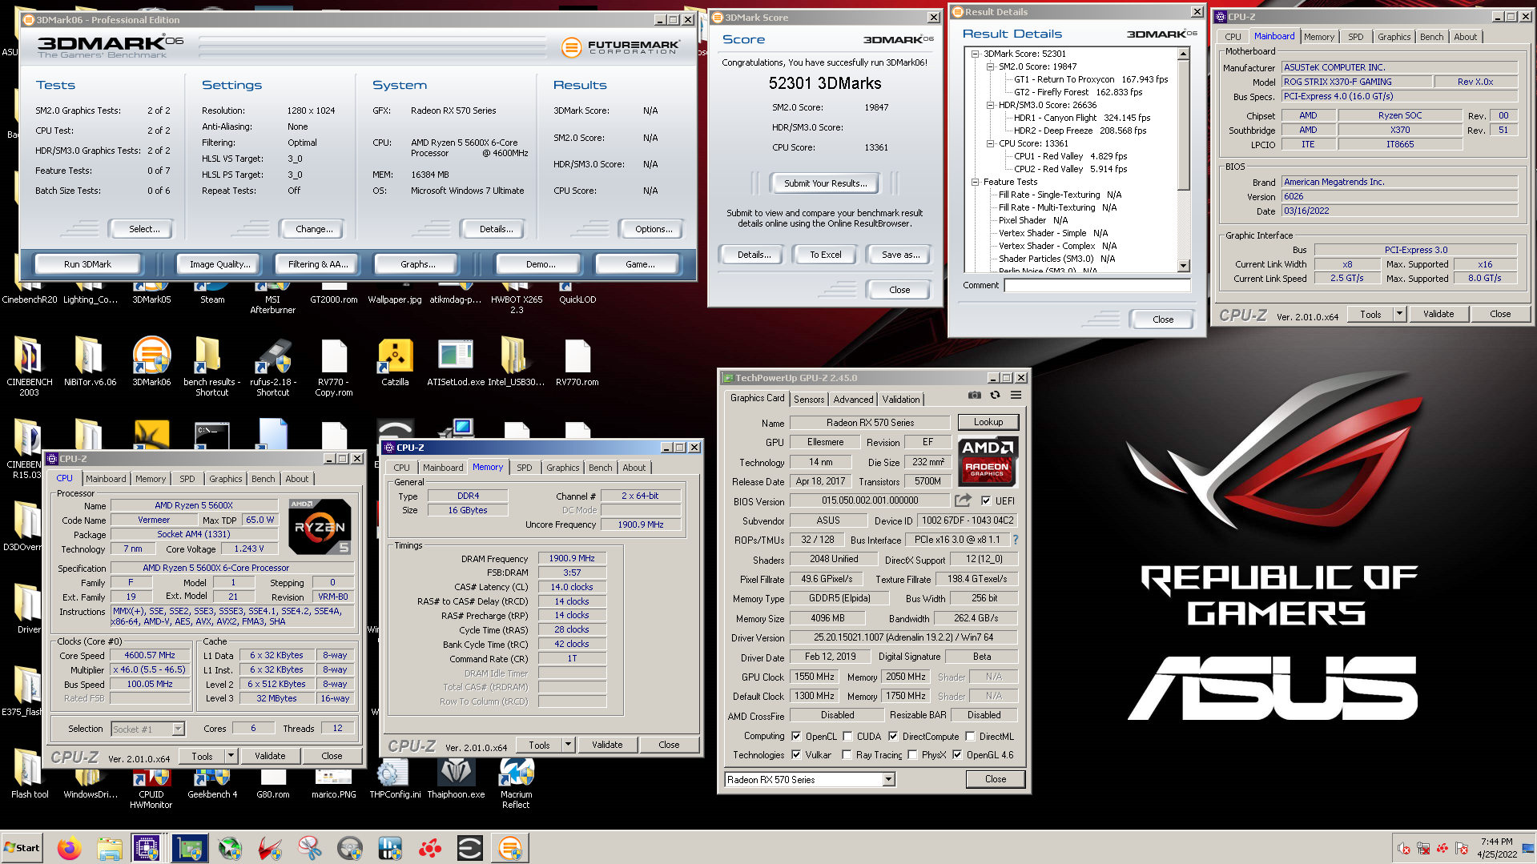The width and height of the screenshot is (1537, 864).
Task: Open the Graphics tab in CPU-Z CPU window
Action: click(x=225, y=479)
